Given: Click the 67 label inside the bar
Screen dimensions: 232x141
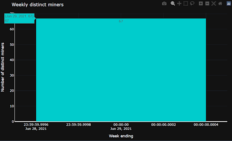Looking at the screenshot, I should coord(121,21).
